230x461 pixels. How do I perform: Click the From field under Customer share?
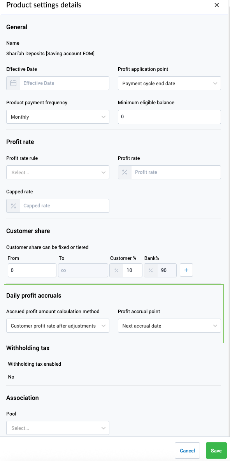[32, 270]
